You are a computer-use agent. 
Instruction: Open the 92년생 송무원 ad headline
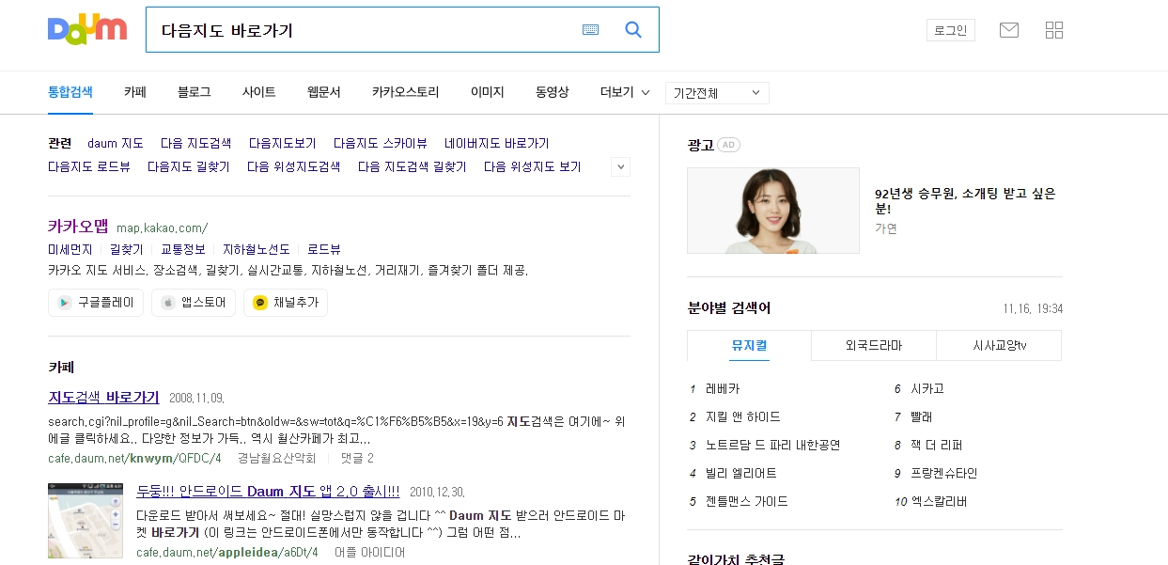(x=965, y=201)
